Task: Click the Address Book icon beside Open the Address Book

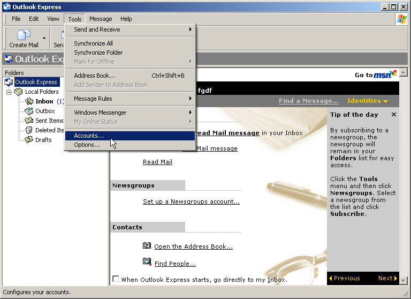Action: coord(147,246)
